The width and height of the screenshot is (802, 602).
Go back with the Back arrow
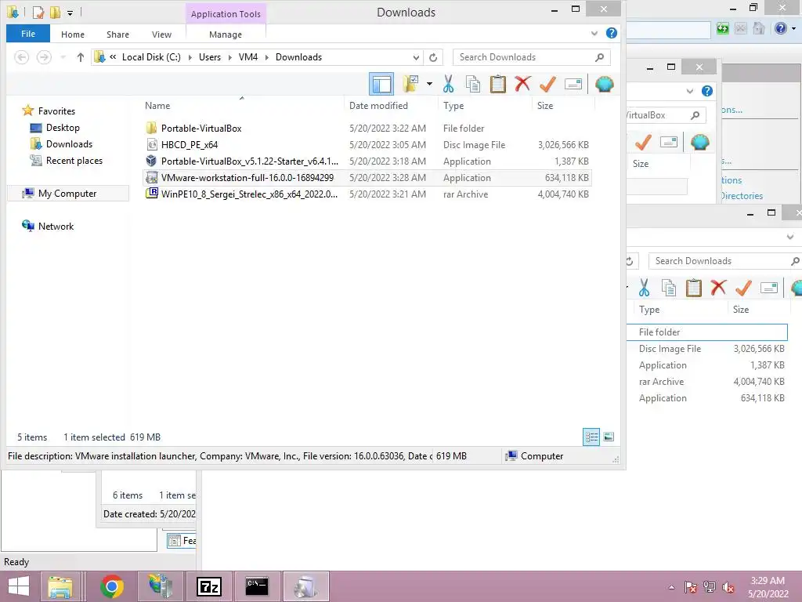[21, 56]
